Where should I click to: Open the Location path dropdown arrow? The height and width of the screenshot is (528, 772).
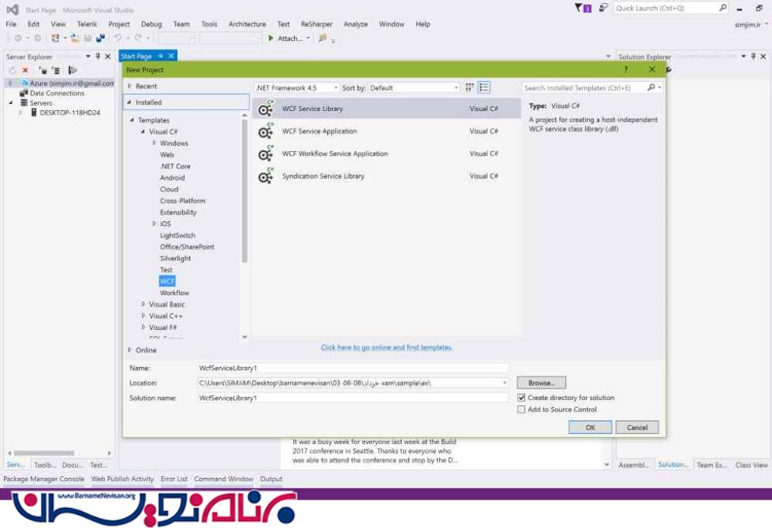[x=504, y=383]
